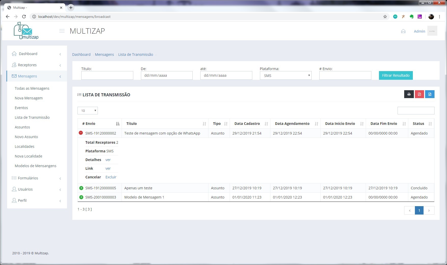Sort by Título column icon
The width and height of the screenshot is (447, 265).
point(204,124)
